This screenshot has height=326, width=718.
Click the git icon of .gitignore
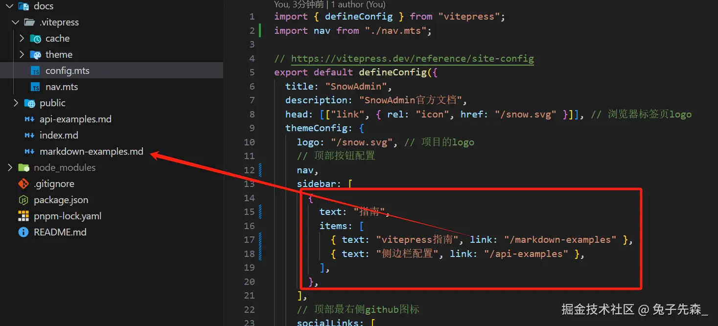tap(23, 184)
